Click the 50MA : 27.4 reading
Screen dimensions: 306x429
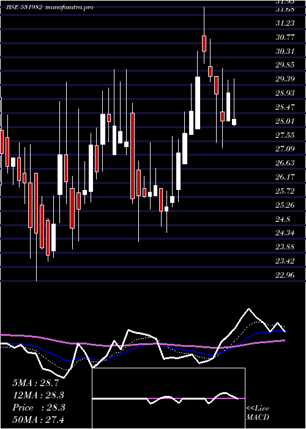39,420
